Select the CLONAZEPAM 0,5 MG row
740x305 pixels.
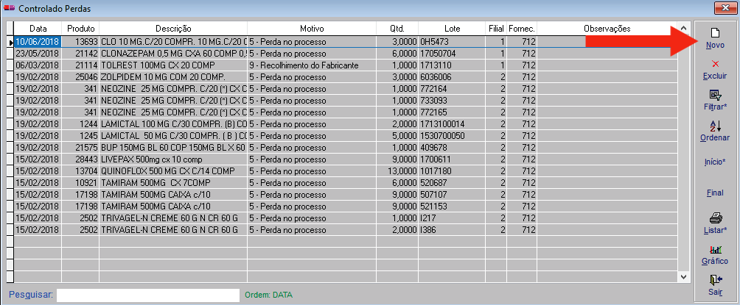point(172,54)
